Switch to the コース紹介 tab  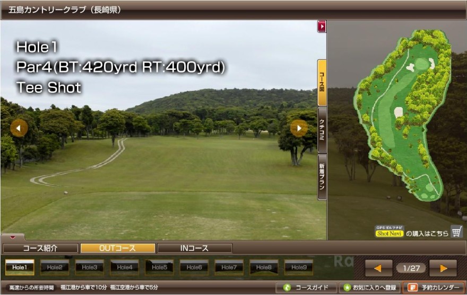pyautogui.click(x=40, y=248)
